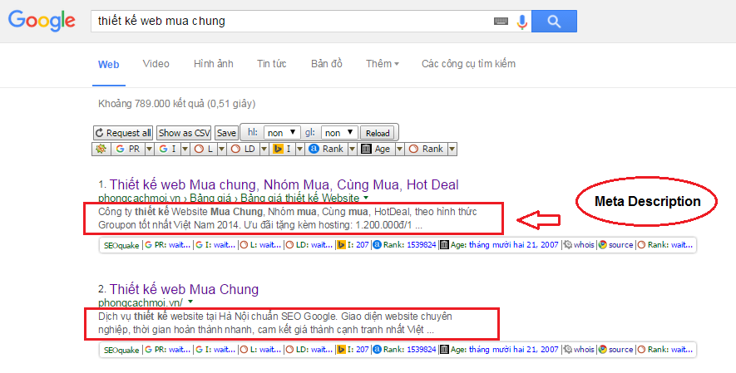Start voice search with the microphone
This screenshot has width=736, height=373.
pos(521,22)
